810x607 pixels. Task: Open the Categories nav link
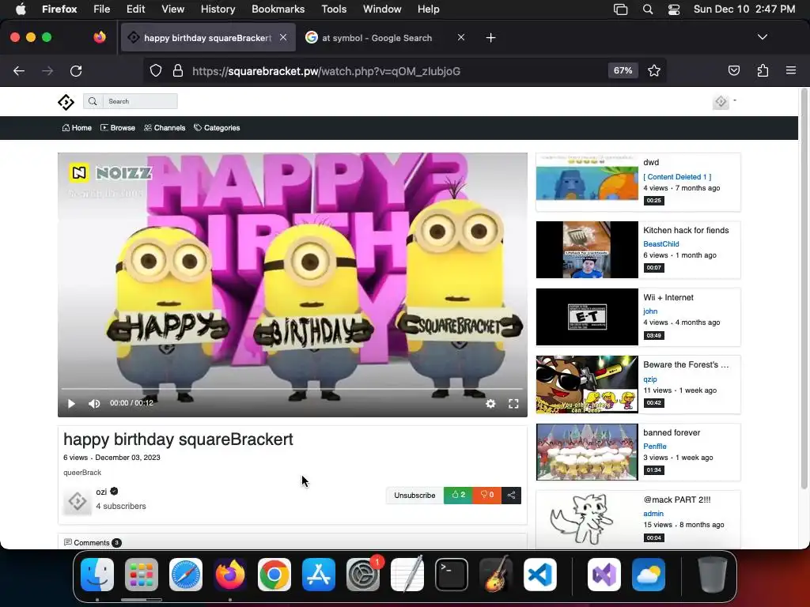pos(217,128)
